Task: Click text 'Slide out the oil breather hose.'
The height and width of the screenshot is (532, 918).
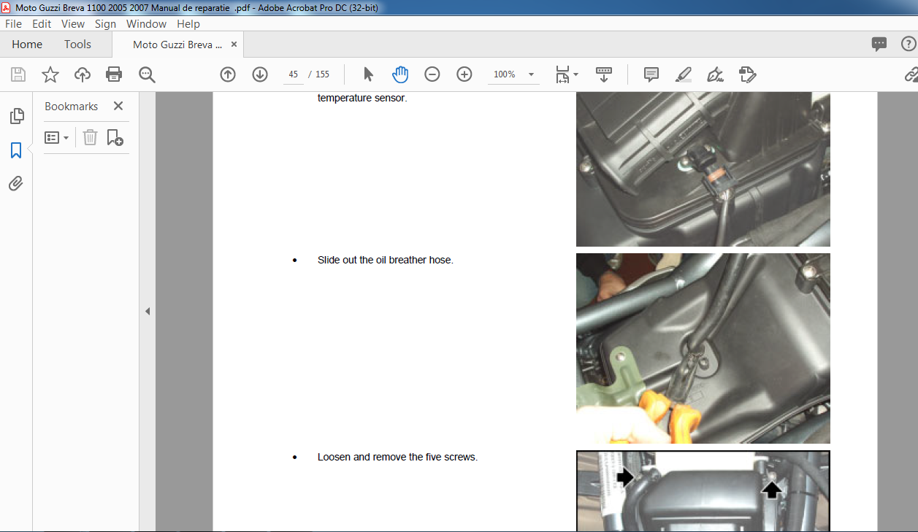Action: [x=386, y=260]
